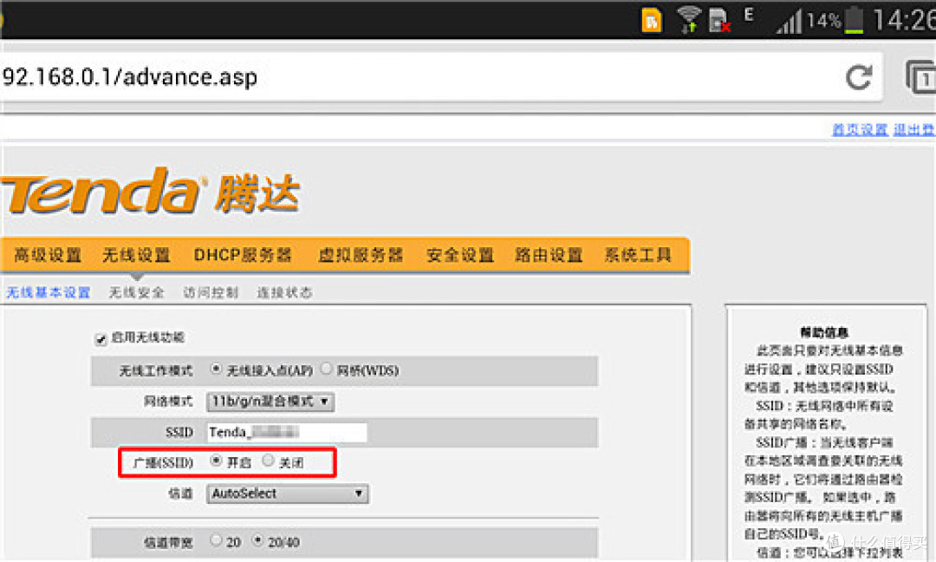Click the SSID input field

click(287, 433)
